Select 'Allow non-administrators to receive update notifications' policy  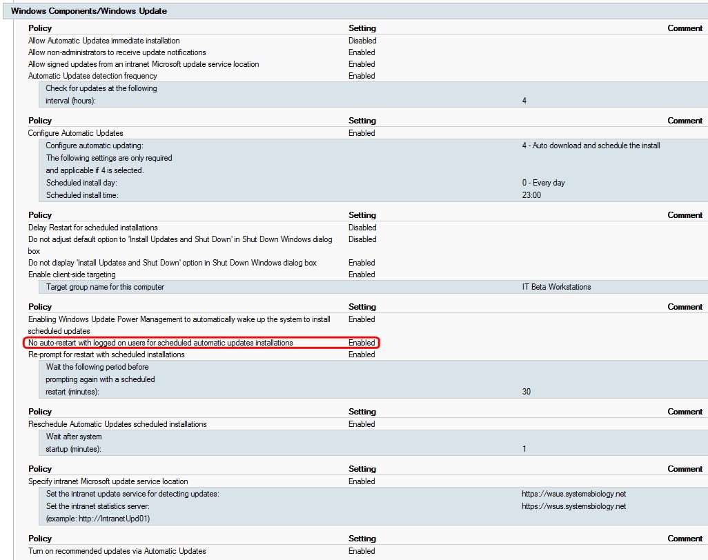(117, 52)
